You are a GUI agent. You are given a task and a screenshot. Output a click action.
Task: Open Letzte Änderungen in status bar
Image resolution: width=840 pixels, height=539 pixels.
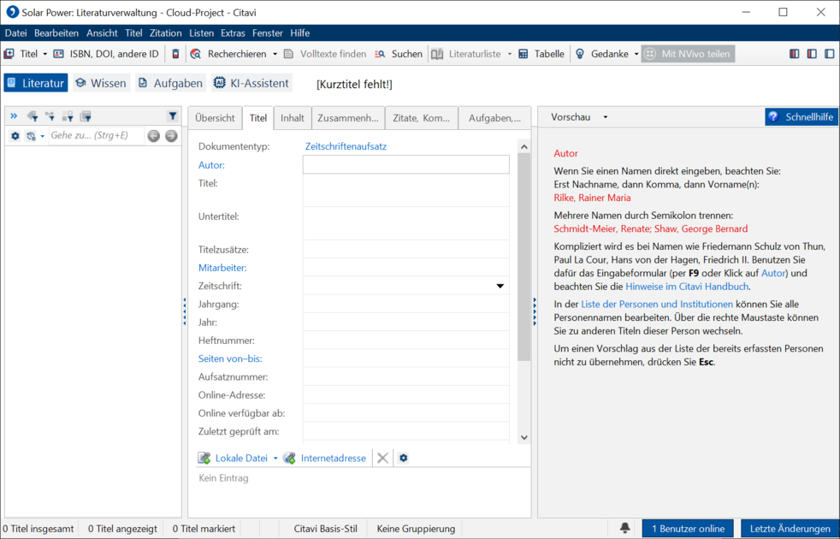(x=790, y=529)
